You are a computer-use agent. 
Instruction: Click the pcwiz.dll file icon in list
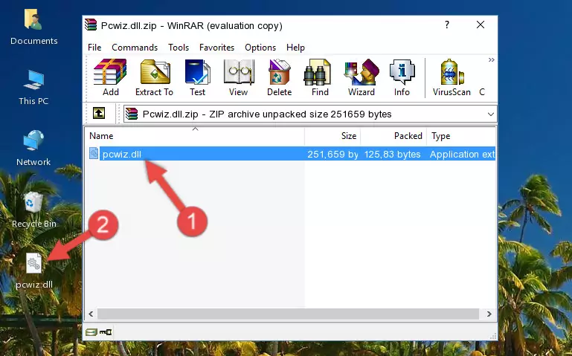point(94,153)
